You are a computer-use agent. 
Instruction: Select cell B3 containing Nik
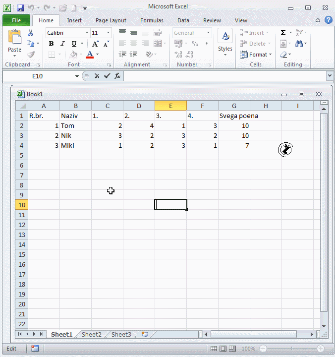75,135
